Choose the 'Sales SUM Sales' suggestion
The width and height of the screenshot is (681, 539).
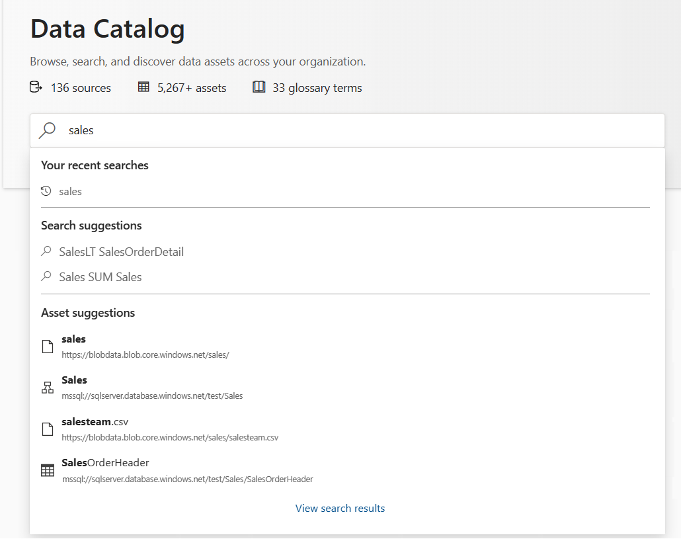pyautogui.click(x=100, y=277)
